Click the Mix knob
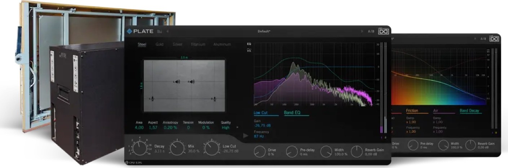 tap(177, 148)
